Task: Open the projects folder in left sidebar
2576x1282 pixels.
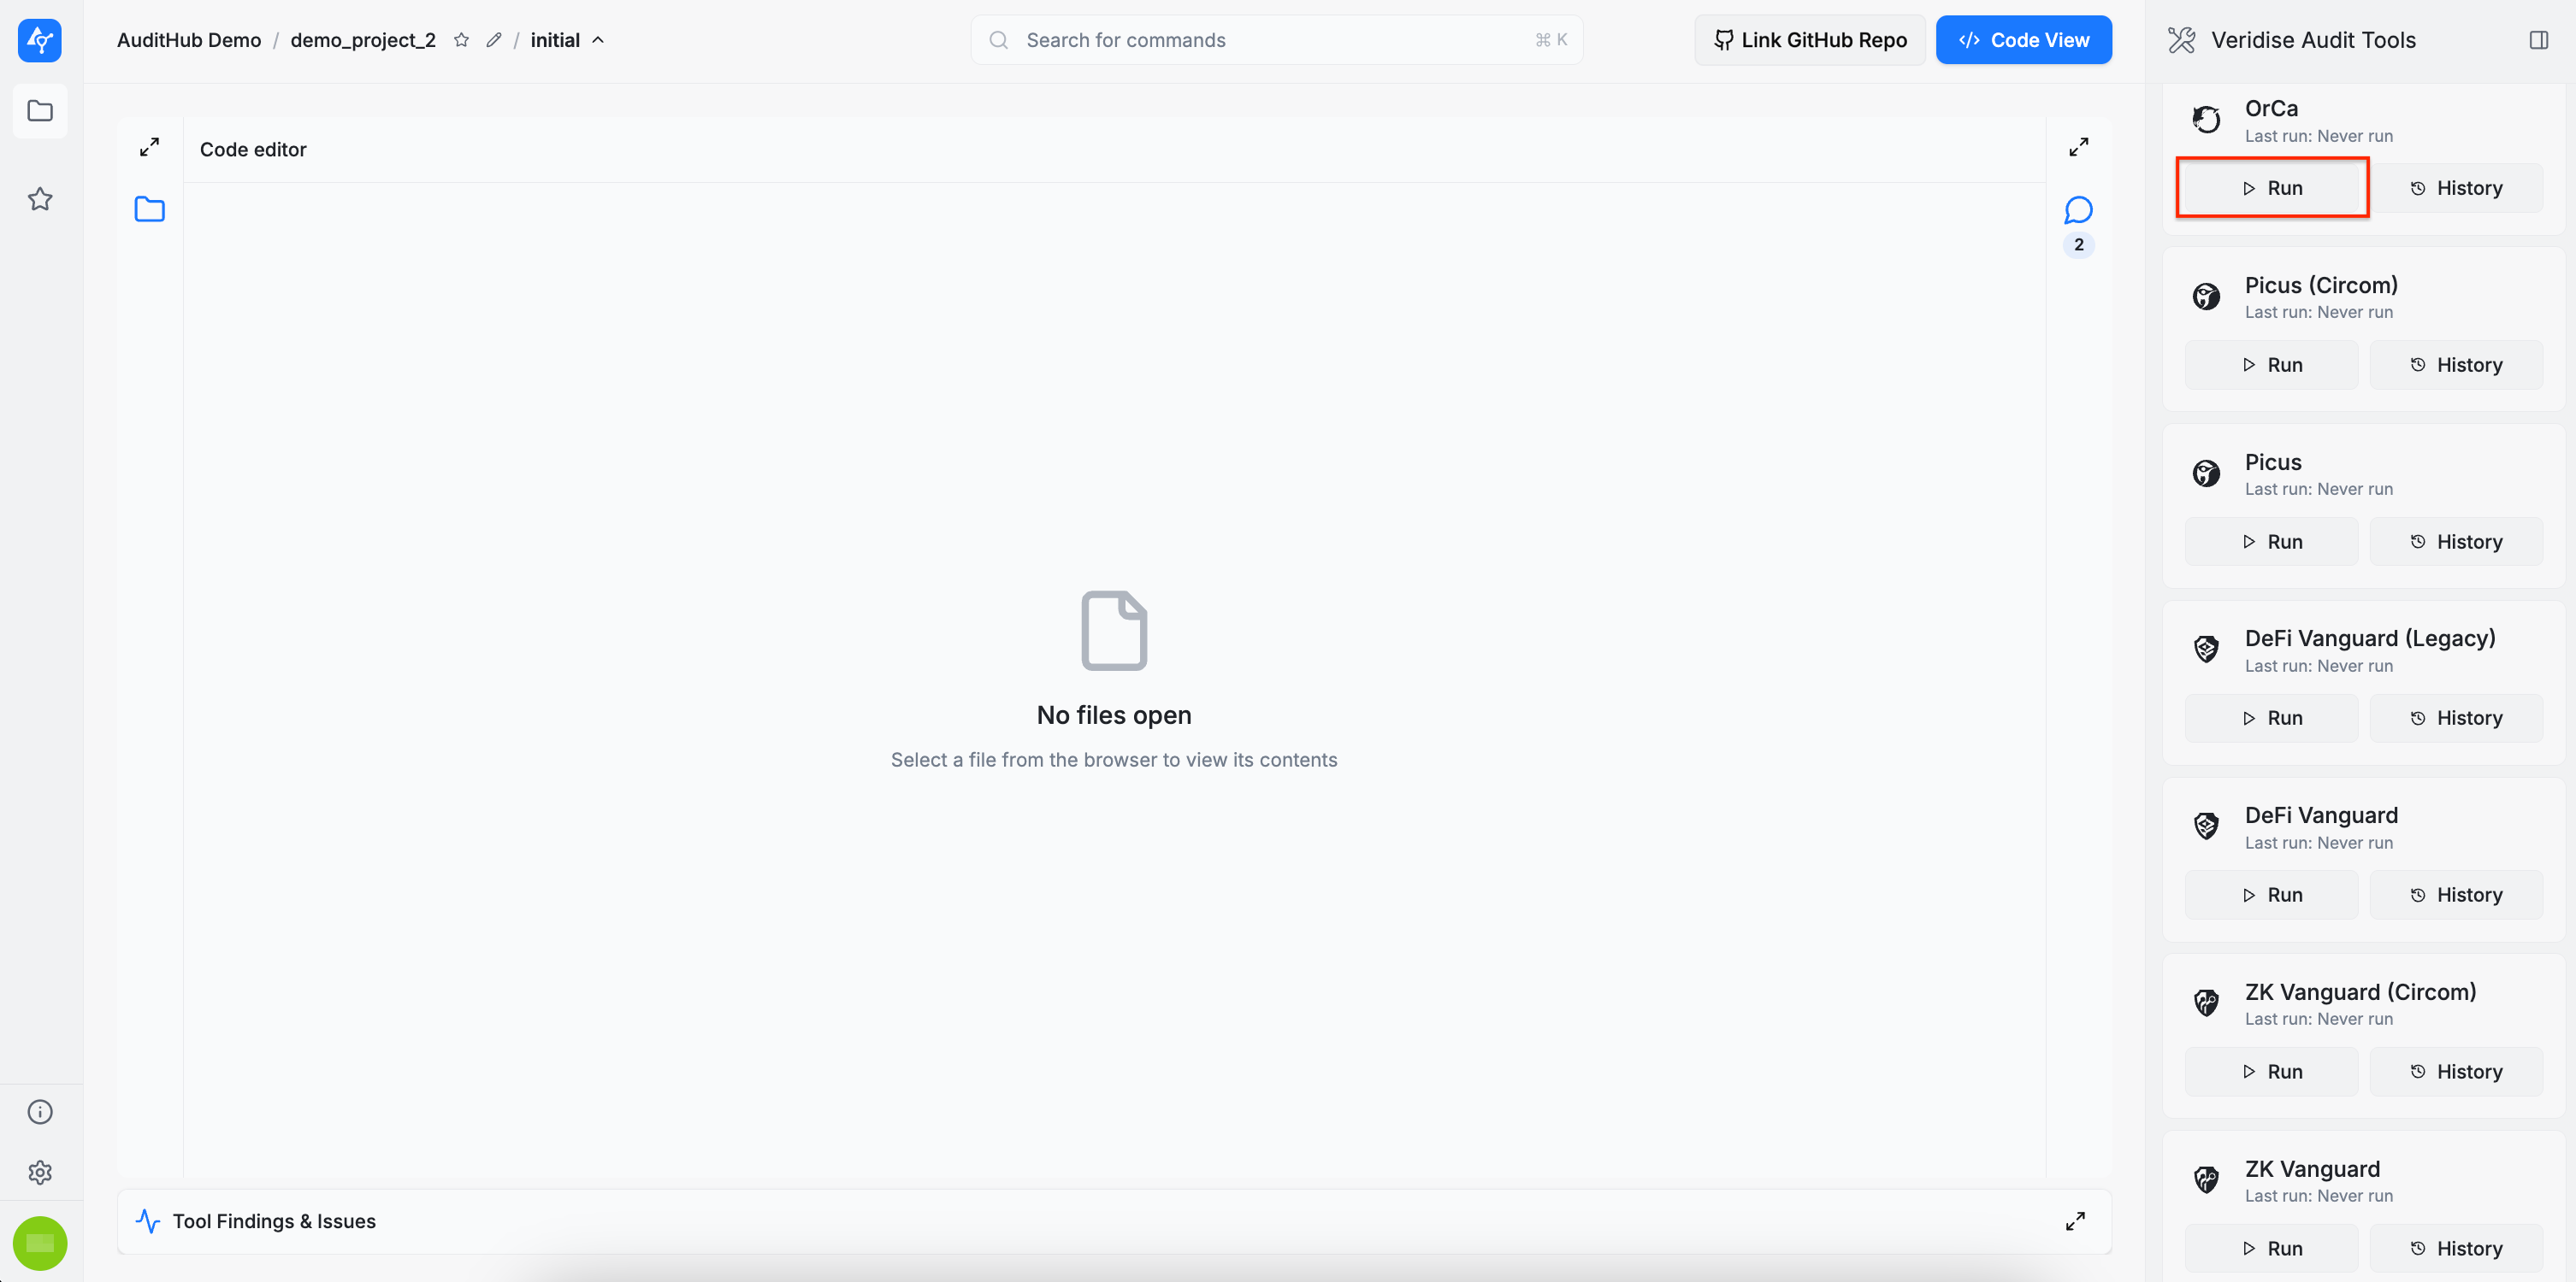Action: click(x=40, y=111)
